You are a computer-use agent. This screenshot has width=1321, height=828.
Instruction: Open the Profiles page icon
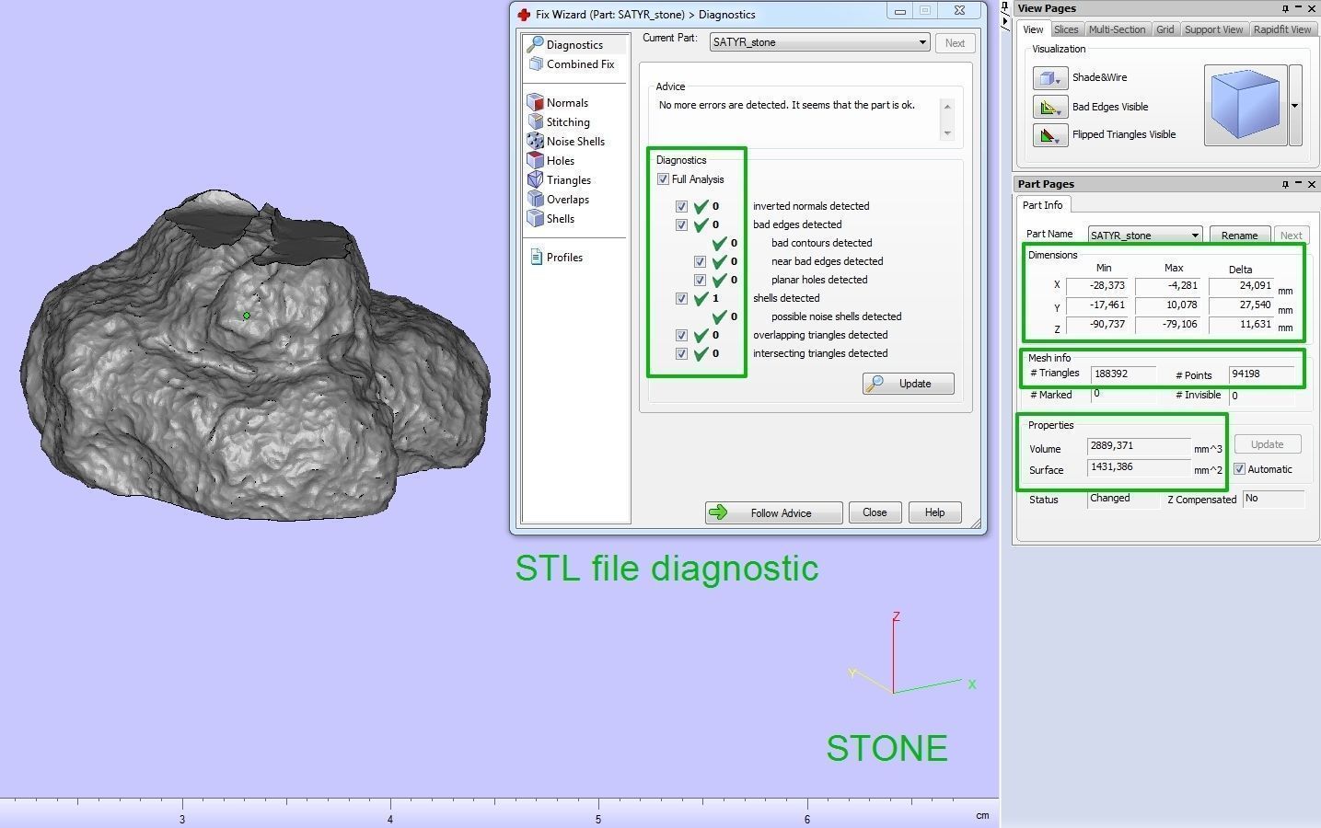click(537, 257)
